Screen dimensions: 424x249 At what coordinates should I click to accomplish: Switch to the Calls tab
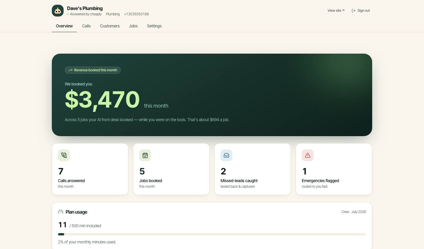coord(86,26)
